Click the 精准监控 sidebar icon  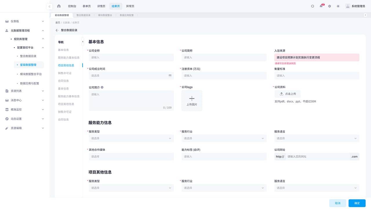point(6,109)
